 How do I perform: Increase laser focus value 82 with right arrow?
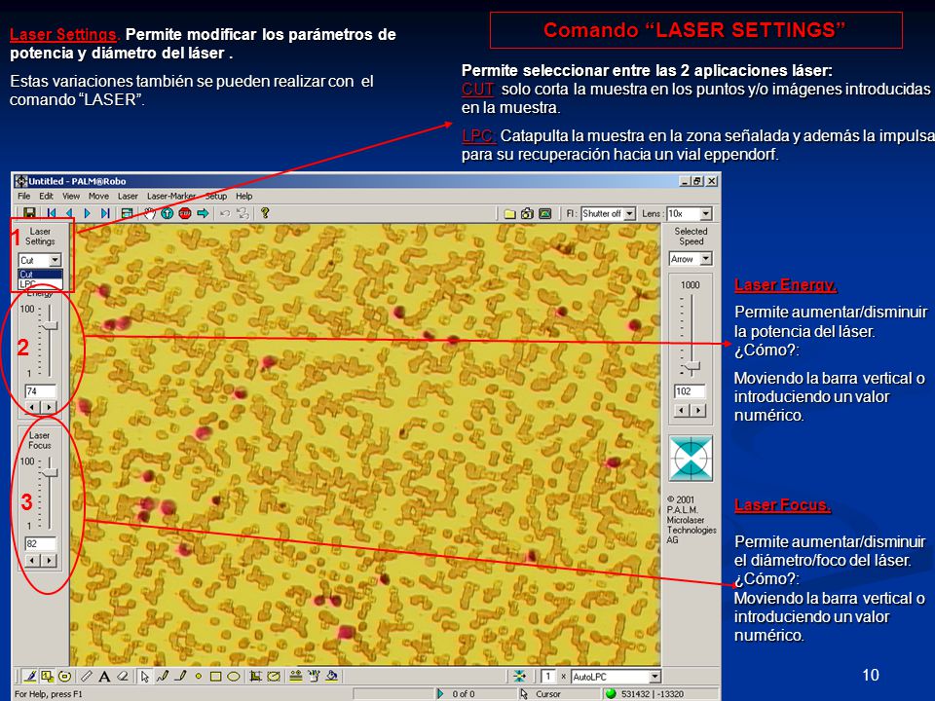click(49, 561)
